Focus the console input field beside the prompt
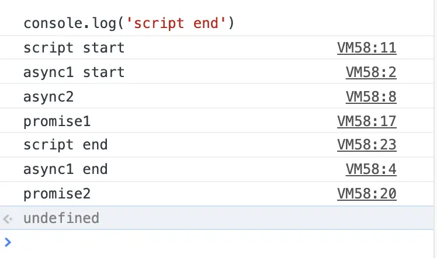 [222, 242]
